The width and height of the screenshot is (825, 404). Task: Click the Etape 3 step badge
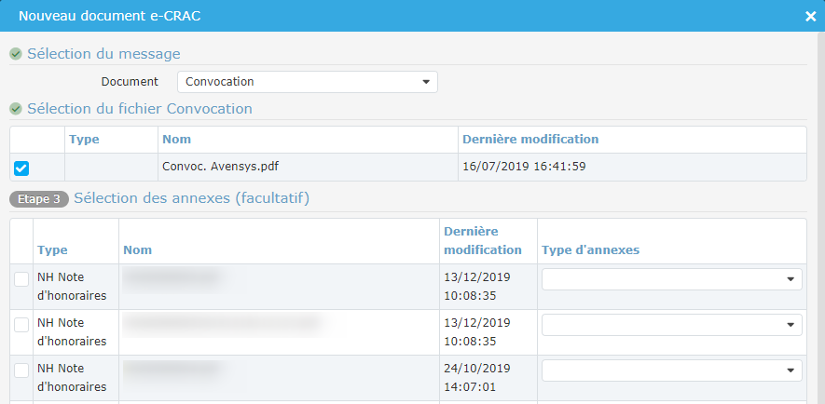click(38, 199)
